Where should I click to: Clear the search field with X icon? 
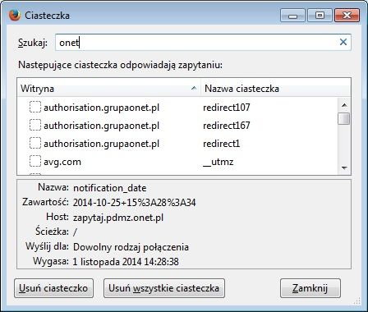pyautogui.click(x=343, y=42)
